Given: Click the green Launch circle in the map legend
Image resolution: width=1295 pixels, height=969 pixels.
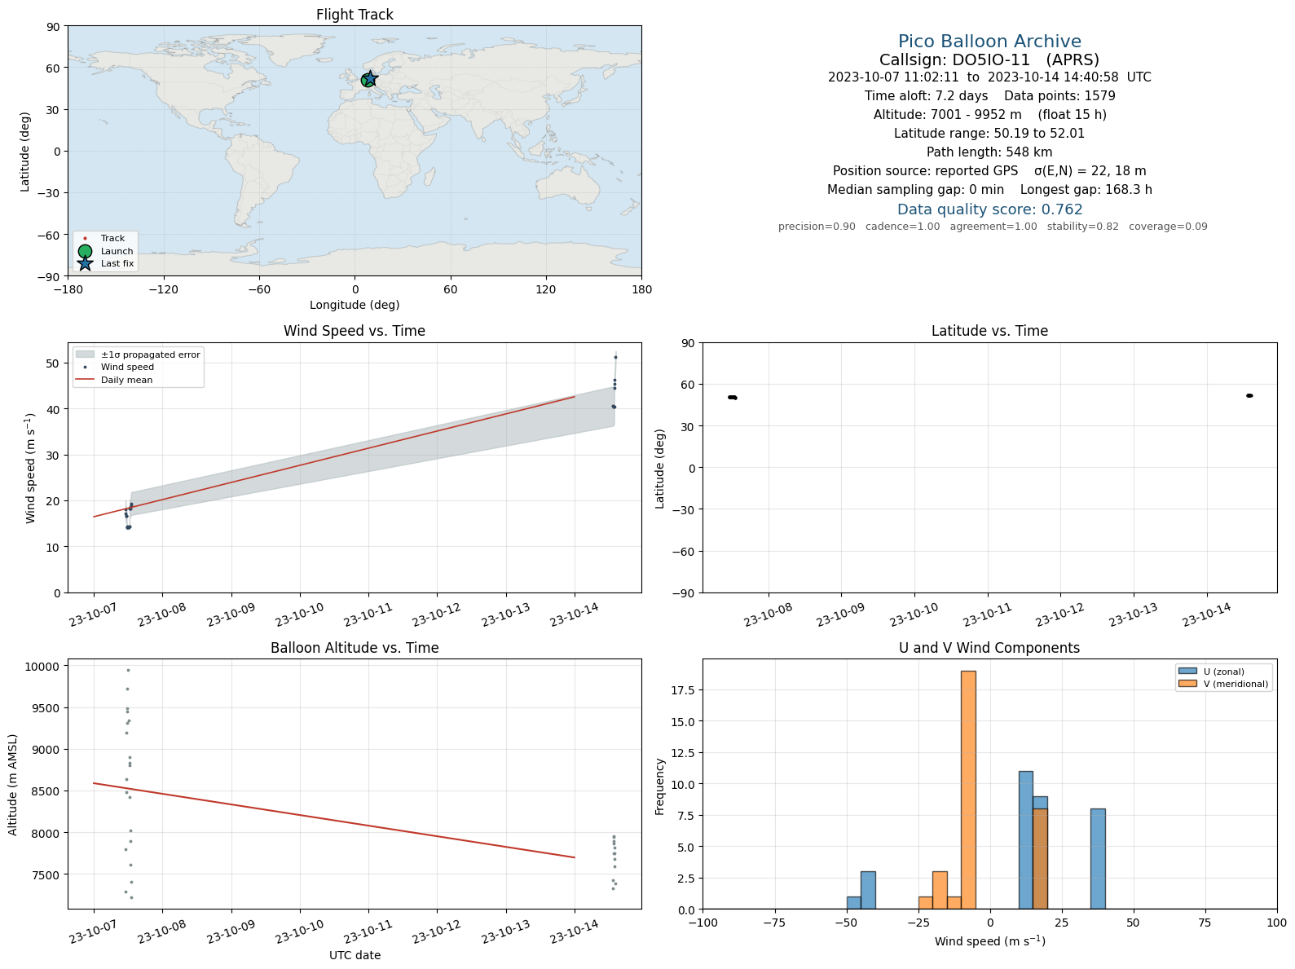Looking at the screenshot, I should (x=85, y=251).
